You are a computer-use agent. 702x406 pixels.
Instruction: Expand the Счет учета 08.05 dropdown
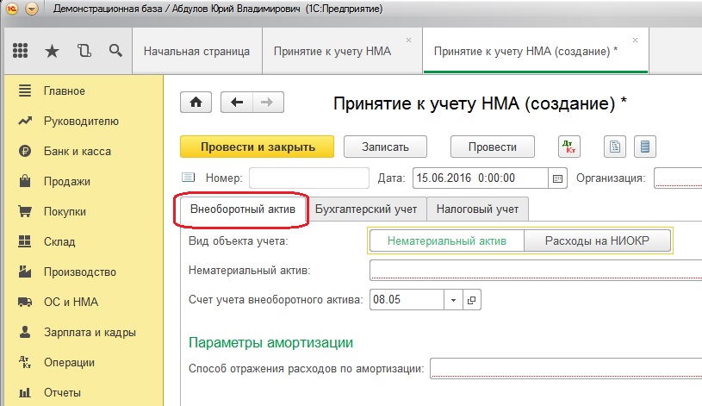(x=453, y=300)
